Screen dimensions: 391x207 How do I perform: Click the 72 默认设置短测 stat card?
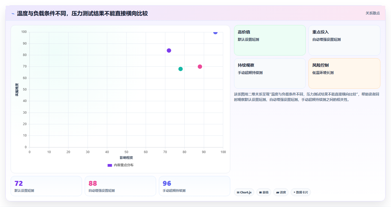click(46, 186)
